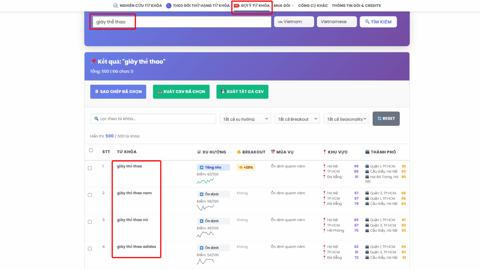
Task: Click the pin icon in Khu vực header
Action: click(324, 152)
